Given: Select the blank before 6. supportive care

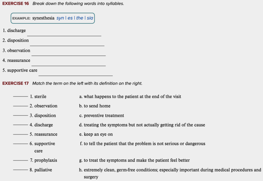Looking at the screenshot, I should point(20,144).
